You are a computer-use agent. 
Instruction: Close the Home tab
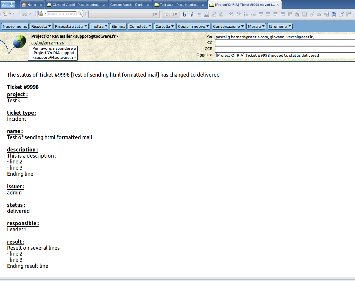click(41, 5)
